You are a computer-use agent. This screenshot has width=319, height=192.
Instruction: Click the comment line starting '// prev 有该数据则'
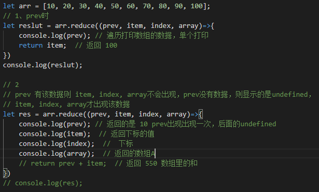pos(157,95)
